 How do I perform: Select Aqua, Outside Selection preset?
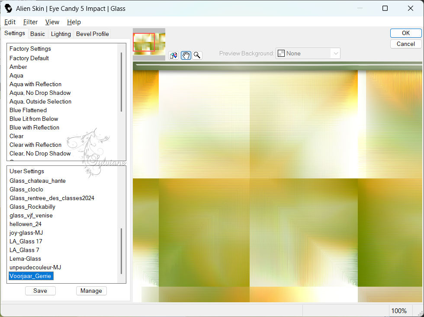point(40,101)
